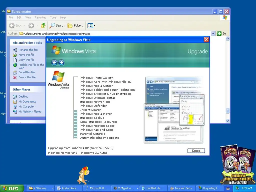The image size is (256, 192).
Task: Open the grouped Windows Explorer taskbar button
Action: click(40, 188)
